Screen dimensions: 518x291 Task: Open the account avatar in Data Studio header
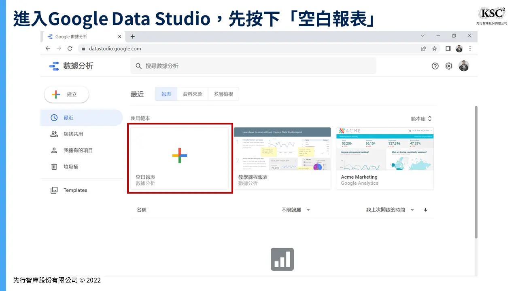464,66
